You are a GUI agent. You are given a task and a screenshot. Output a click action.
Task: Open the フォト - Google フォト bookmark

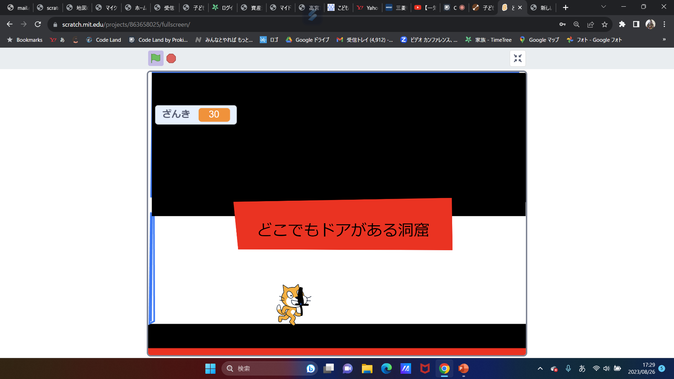594,40
